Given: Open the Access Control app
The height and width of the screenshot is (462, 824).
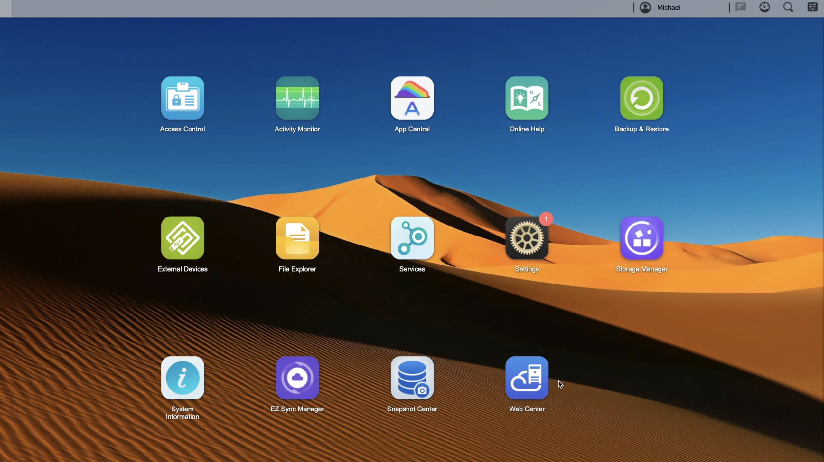Looking at the screenshot, I should 183,98.
